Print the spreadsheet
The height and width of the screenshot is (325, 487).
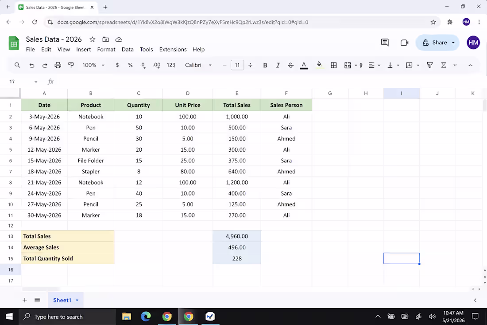tap(58, 65)
